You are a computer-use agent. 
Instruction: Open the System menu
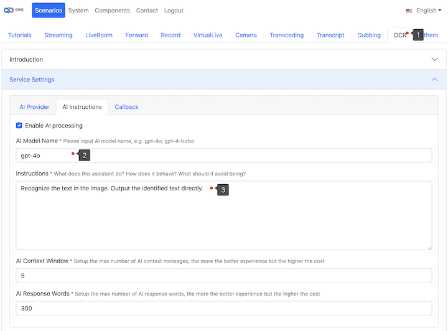click(x=78, y=11)
